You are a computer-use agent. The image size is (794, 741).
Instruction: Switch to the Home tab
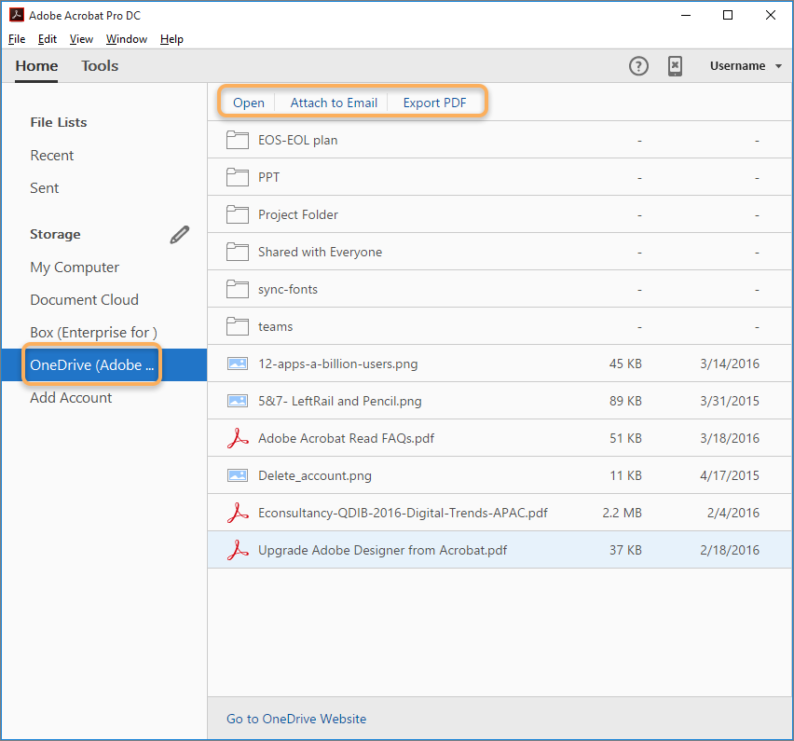pos(36,66)
